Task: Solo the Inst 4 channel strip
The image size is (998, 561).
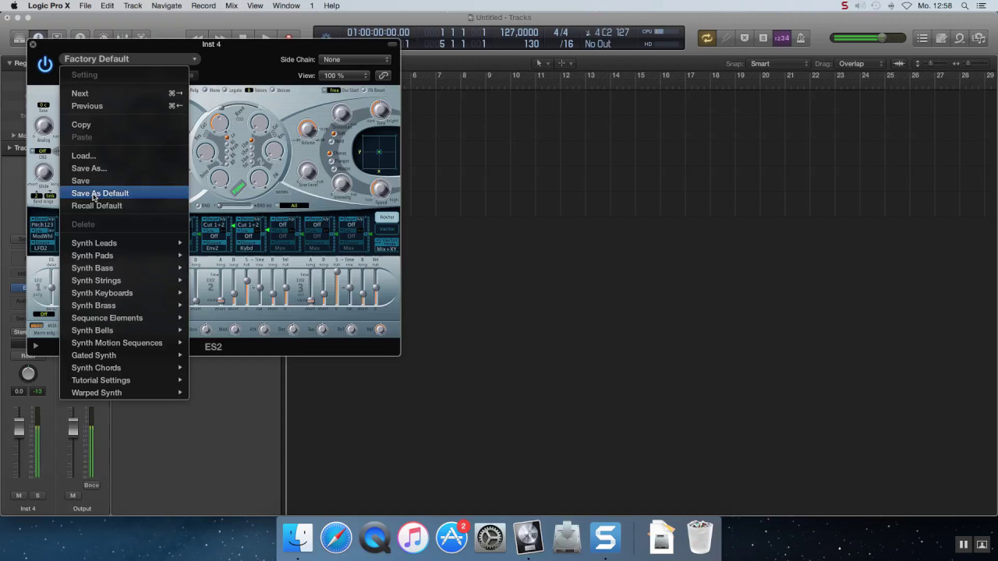Action: (37, 496)
